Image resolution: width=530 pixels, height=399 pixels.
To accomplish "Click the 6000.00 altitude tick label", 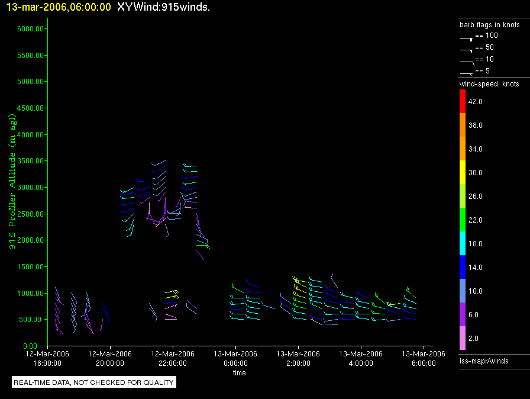I will (x=30, y=29).
